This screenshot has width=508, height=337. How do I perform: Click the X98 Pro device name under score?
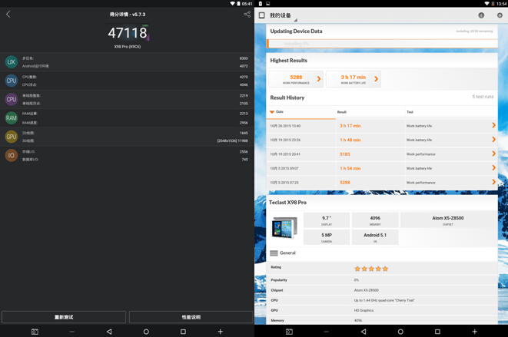click(128, 47)
